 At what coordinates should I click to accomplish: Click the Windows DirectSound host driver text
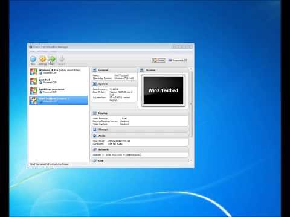coord(118,141)
